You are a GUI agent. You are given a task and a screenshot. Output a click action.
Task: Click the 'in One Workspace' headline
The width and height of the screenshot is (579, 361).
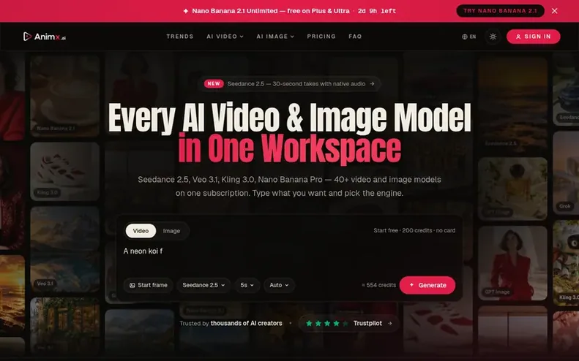coord(290,149)
